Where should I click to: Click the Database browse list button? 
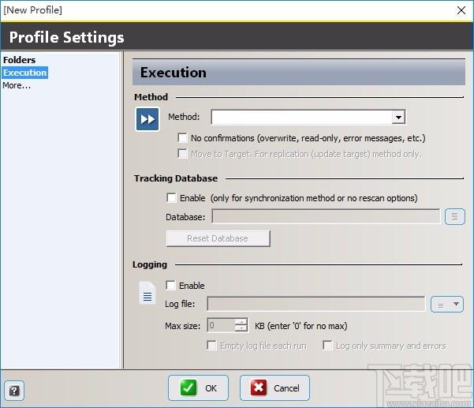454,216
